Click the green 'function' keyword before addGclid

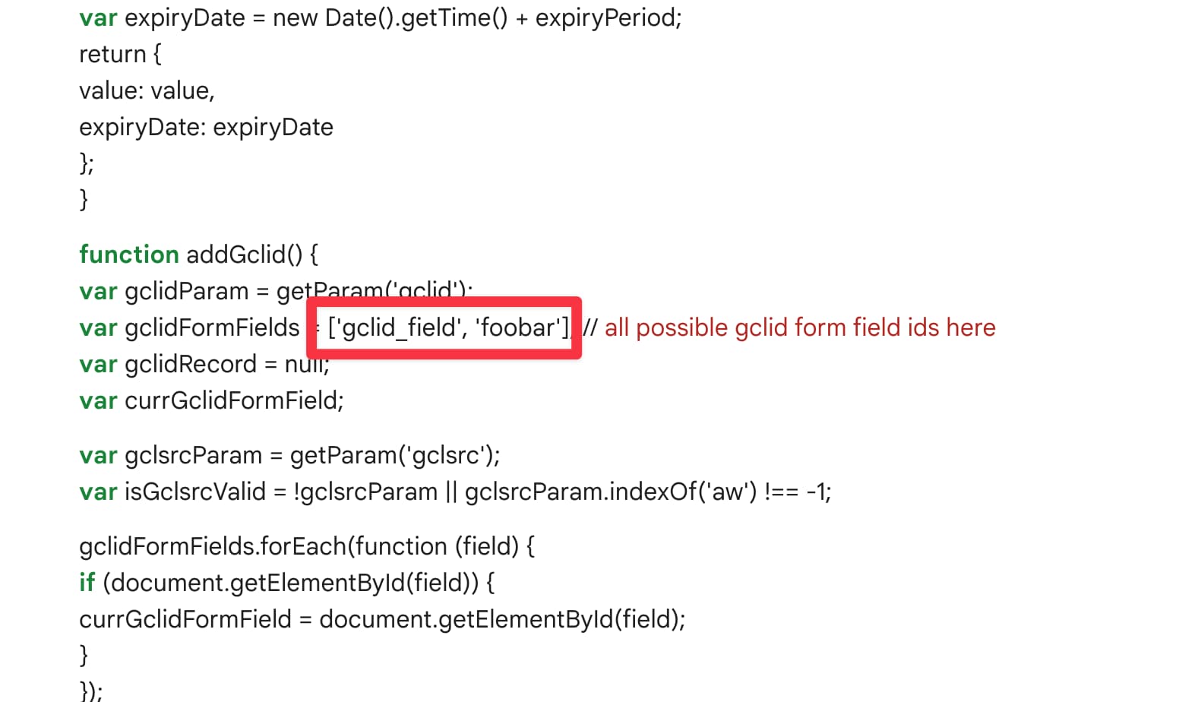[x=129, y=255]
